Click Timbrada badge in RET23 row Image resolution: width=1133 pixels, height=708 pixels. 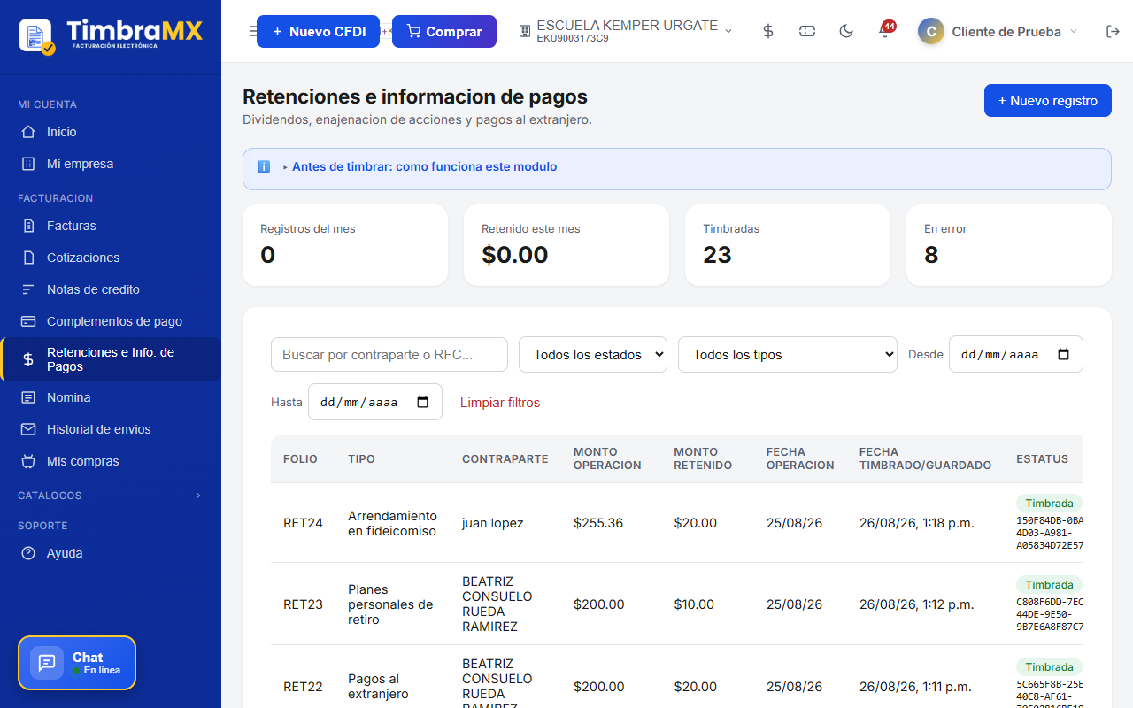point(1049,585)
